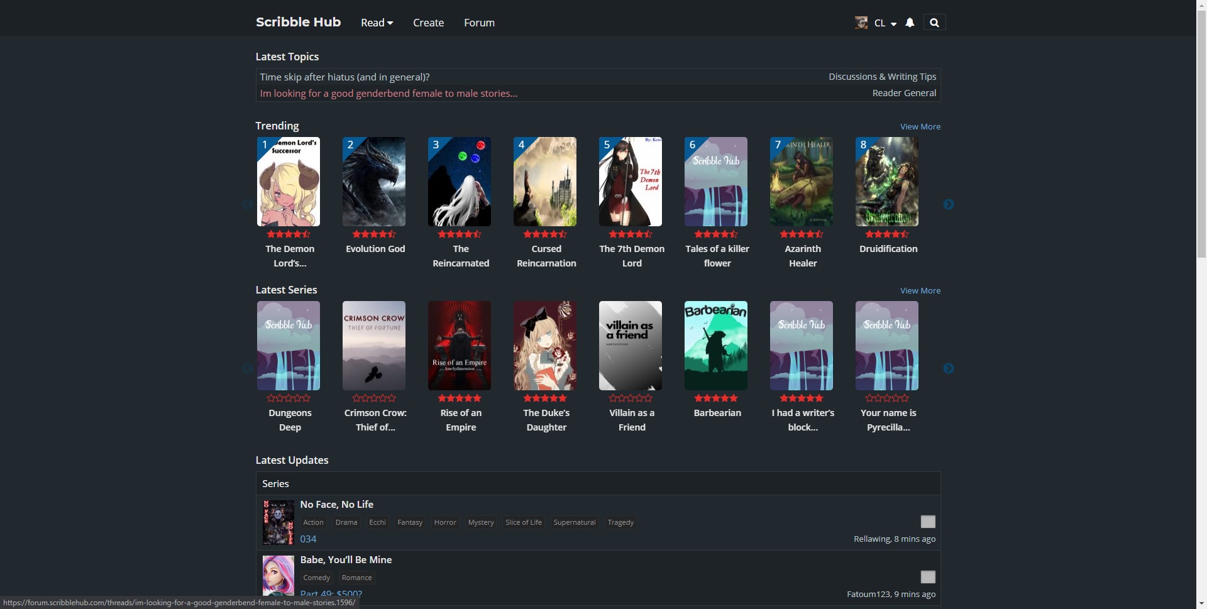Viewport: 1207px width, 609px height.
Task: Advance Trending carousel with right arrow
Action: tap(949, 204)
